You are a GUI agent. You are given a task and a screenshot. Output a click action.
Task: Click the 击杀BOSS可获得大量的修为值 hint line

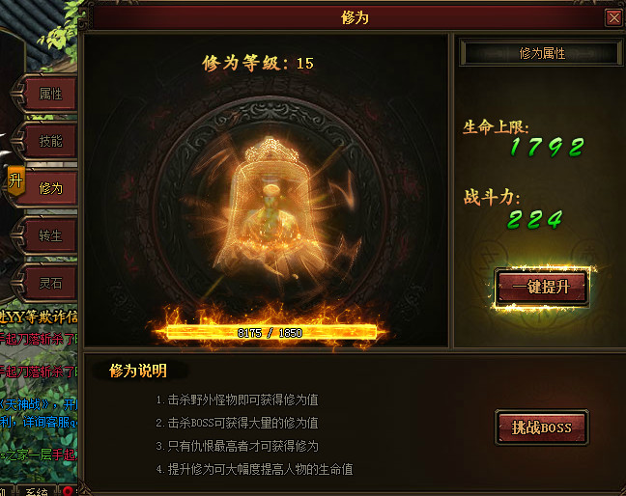click(237, 423)
